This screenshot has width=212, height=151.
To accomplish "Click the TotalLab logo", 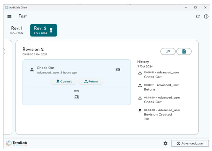I will [16, 143].
